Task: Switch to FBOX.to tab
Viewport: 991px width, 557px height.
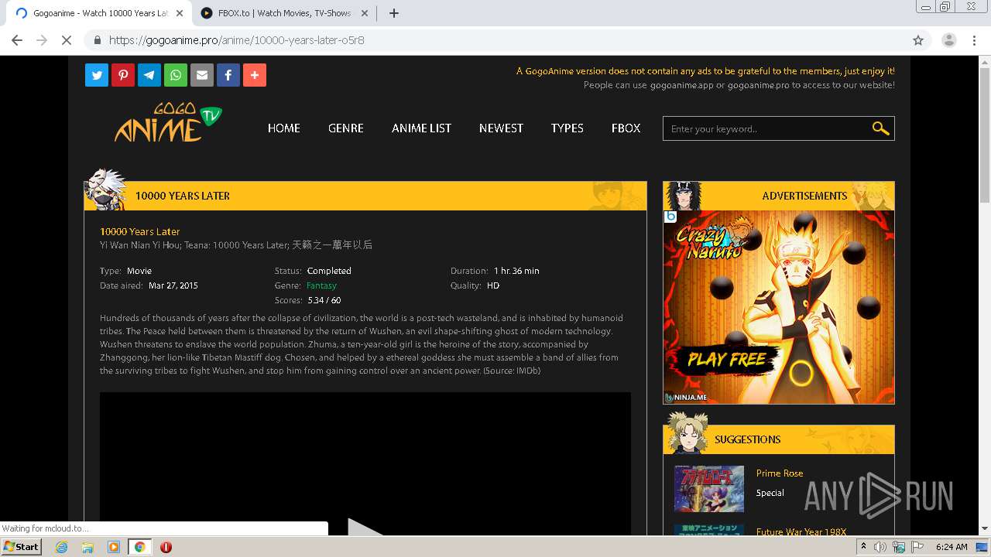Action: [284, 13]
